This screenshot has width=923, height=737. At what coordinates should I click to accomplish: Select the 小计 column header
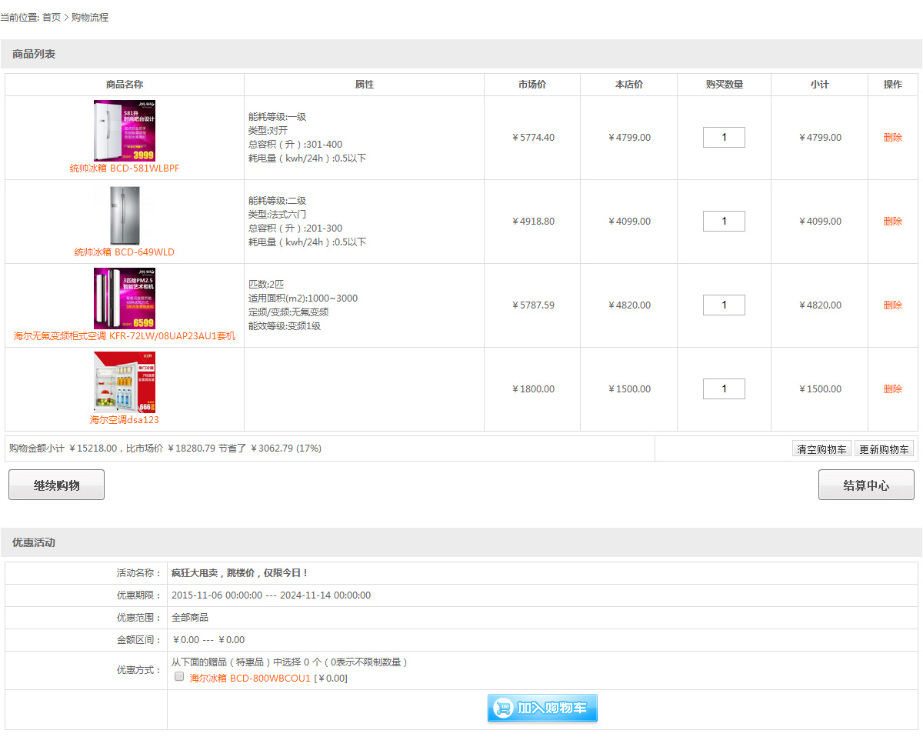[820, 85]
